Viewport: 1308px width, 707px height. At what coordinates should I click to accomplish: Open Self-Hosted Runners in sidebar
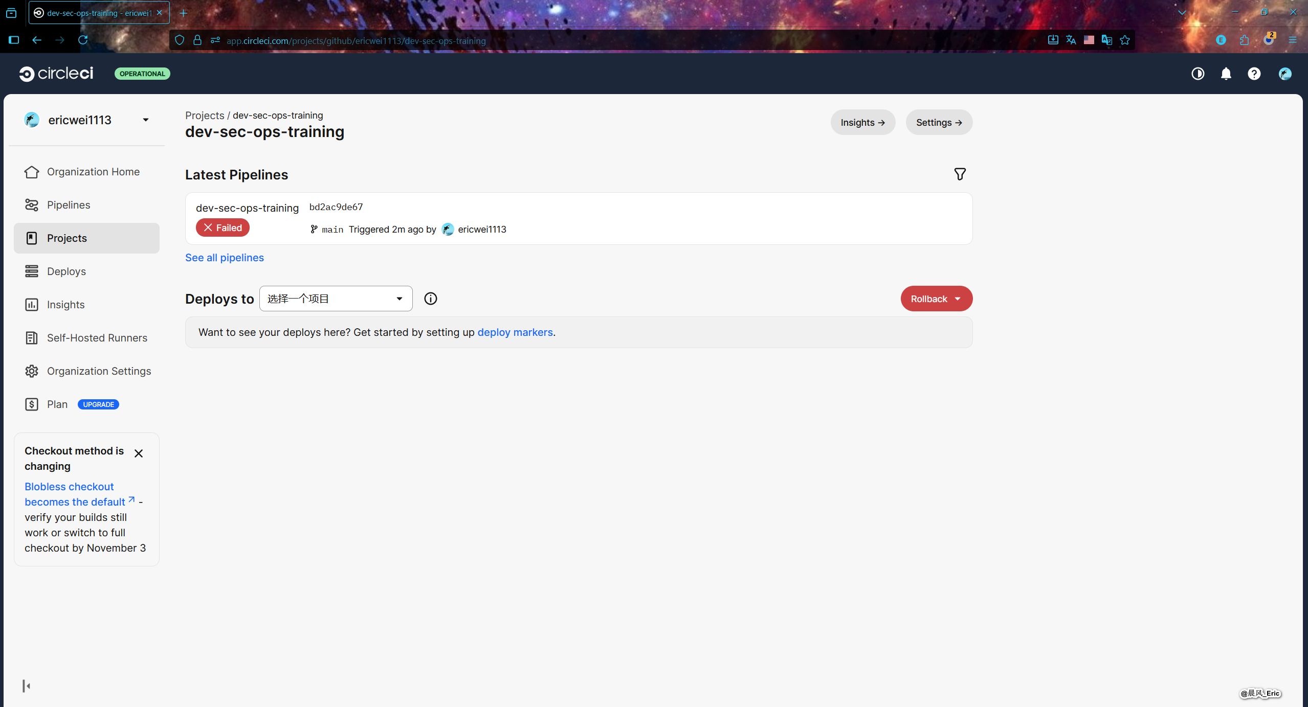97,338
